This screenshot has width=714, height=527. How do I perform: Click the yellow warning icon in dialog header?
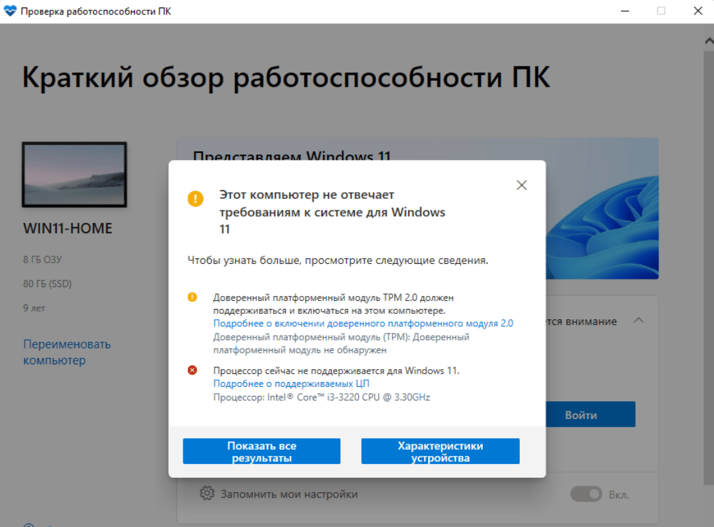tap(196, 198)
